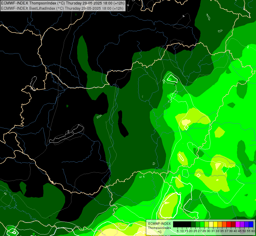
Task: Click the legend tick value '30'
Action: (209, 231)
